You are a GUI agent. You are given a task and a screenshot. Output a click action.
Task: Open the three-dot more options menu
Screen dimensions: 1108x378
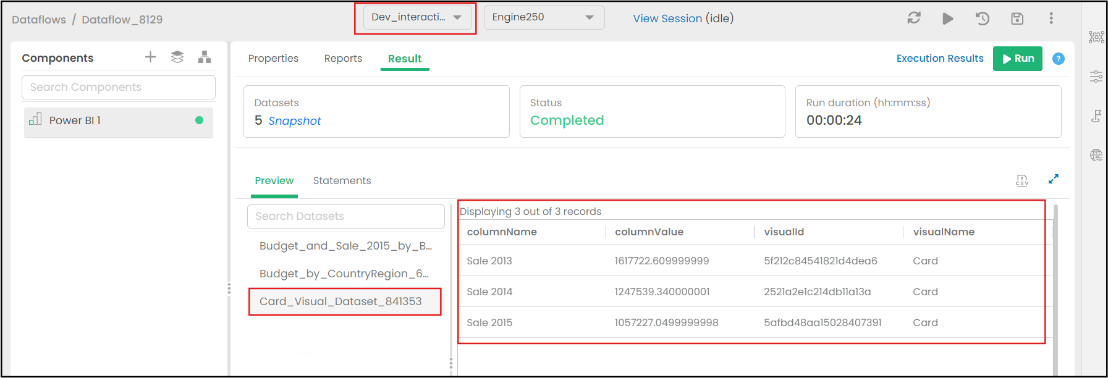(1051, 19)
